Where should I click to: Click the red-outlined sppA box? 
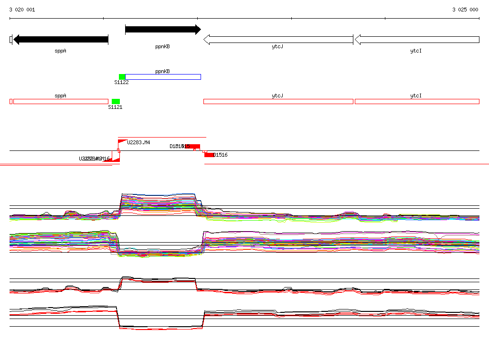(x=61, y=101)
